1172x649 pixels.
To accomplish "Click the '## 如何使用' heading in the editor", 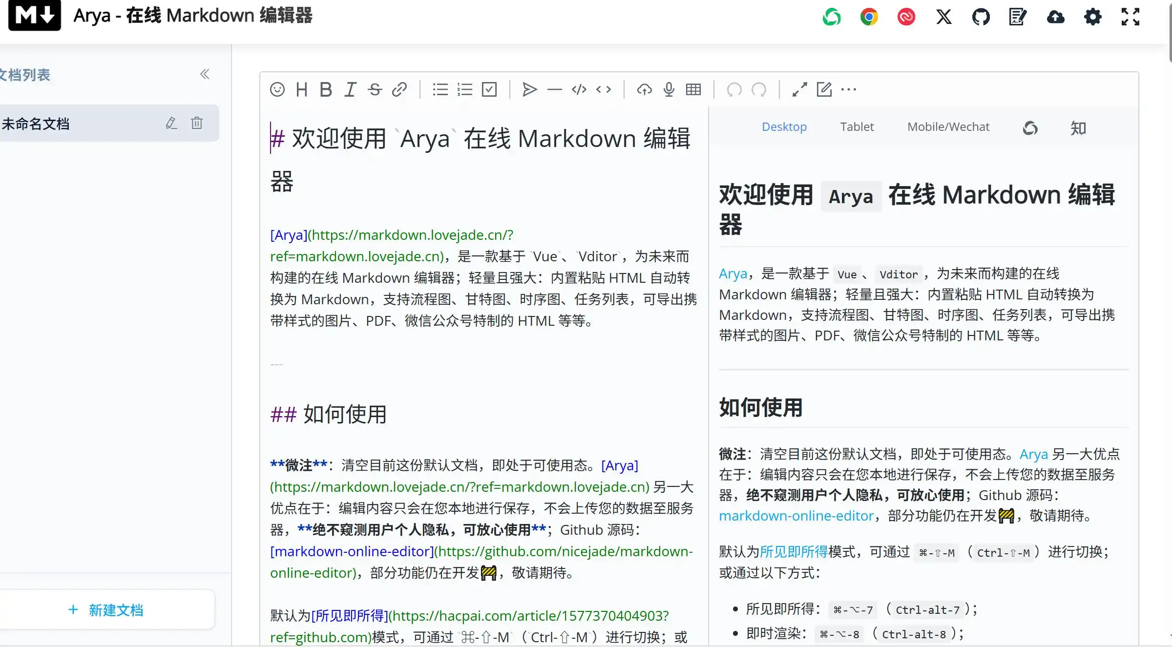I will point(328,414).
